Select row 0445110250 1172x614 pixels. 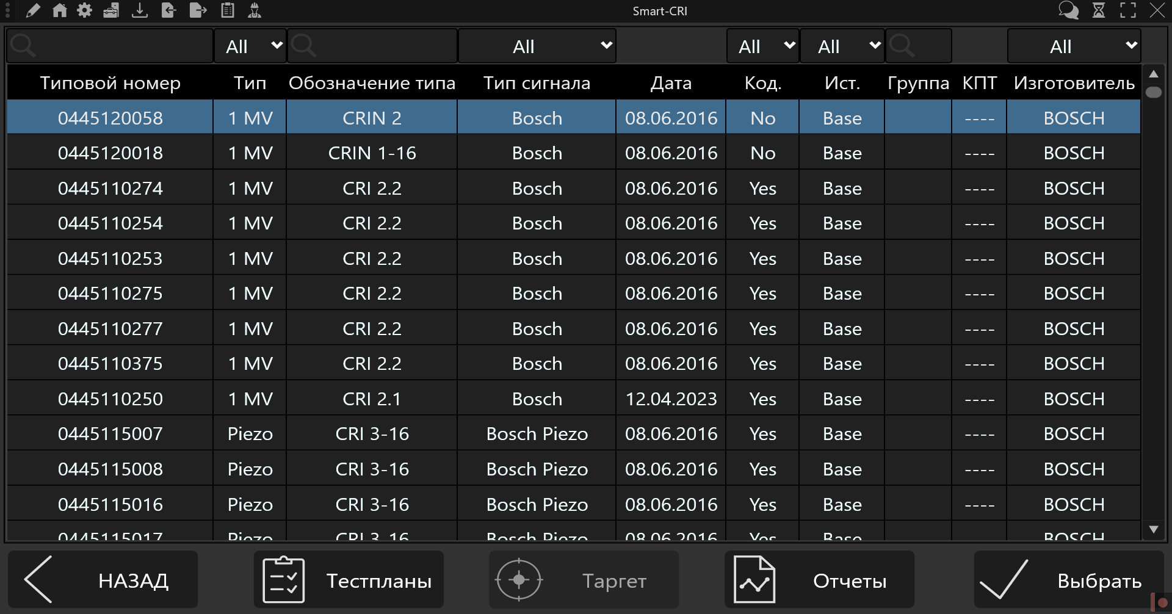[574, 399]
